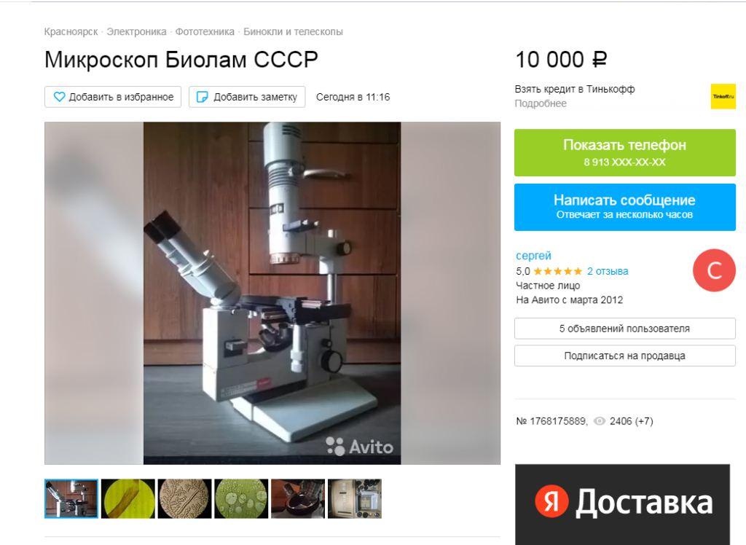Click the Avito watermark on photo

point(359,447)
